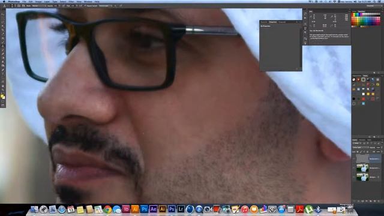Select the Color panel tab
Viewport: 384px width, 216px height.
click(x=354, y=11)
